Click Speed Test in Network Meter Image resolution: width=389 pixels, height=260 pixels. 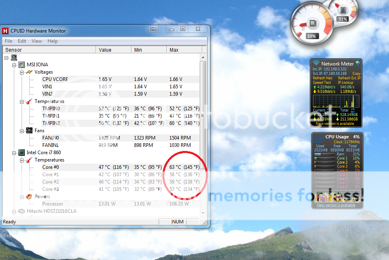click(322, 82)
